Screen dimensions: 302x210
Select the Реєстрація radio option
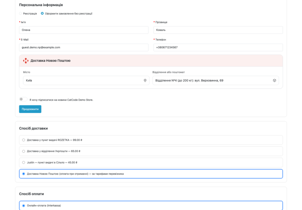[x=20, y=13]
